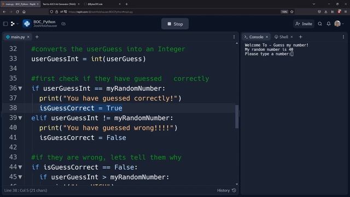Click the Python repl logo
This screenshot has width=350, height=197.
pyautogui.click(x=27, y=24)
